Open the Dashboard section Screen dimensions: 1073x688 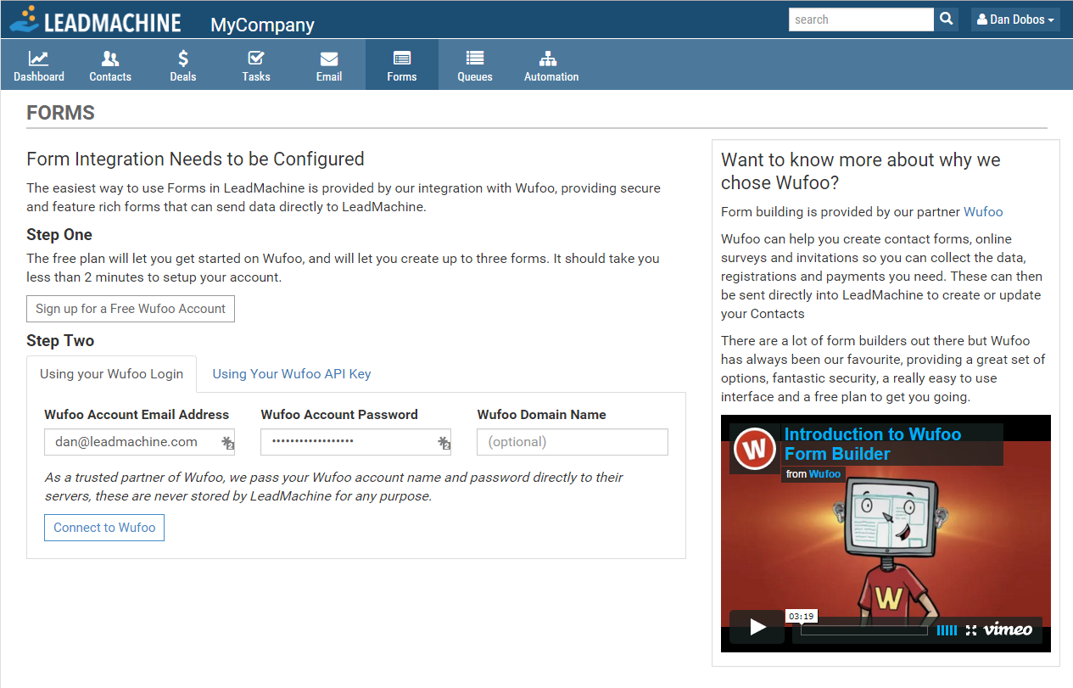(x=39, y=66)
